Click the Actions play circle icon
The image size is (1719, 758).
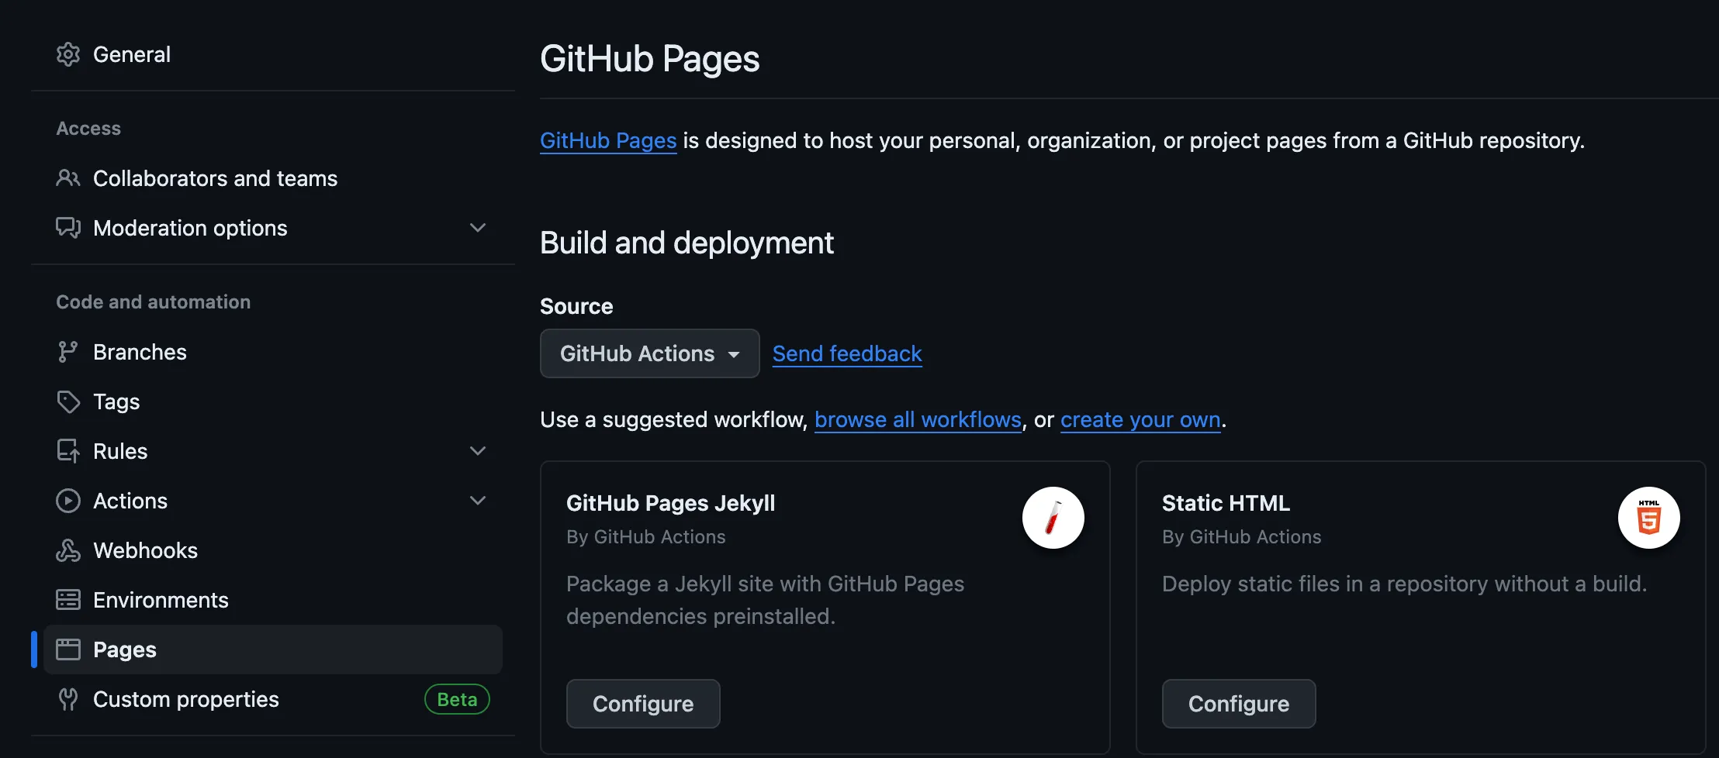(68, 500)
